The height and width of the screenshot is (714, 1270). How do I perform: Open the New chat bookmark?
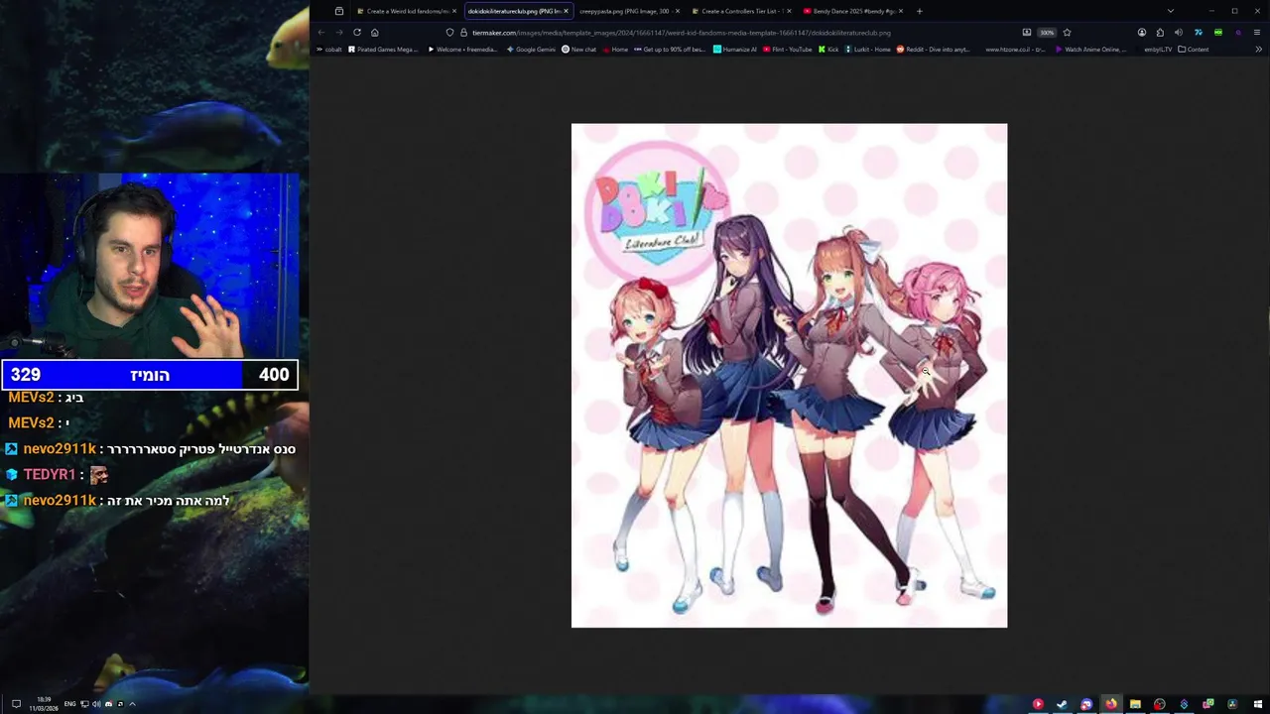click(x=578, y=50)
